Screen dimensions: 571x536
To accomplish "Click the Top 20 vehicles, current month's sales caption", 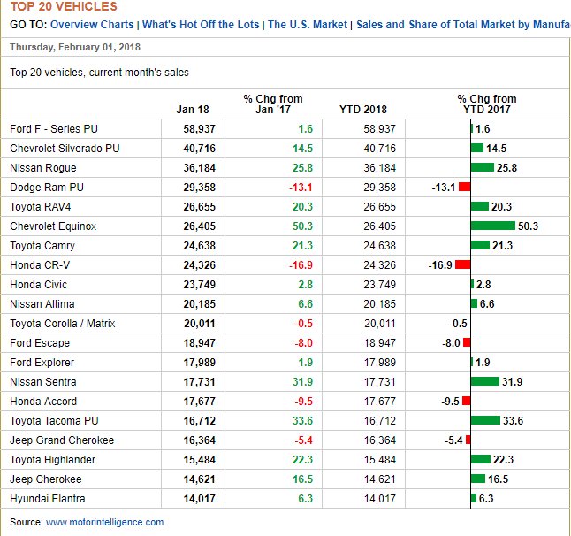I will point(99,73).
